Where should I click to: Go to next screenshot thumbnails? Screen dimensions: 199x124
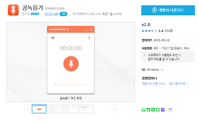pyautogui.click(x=114, y=109)
